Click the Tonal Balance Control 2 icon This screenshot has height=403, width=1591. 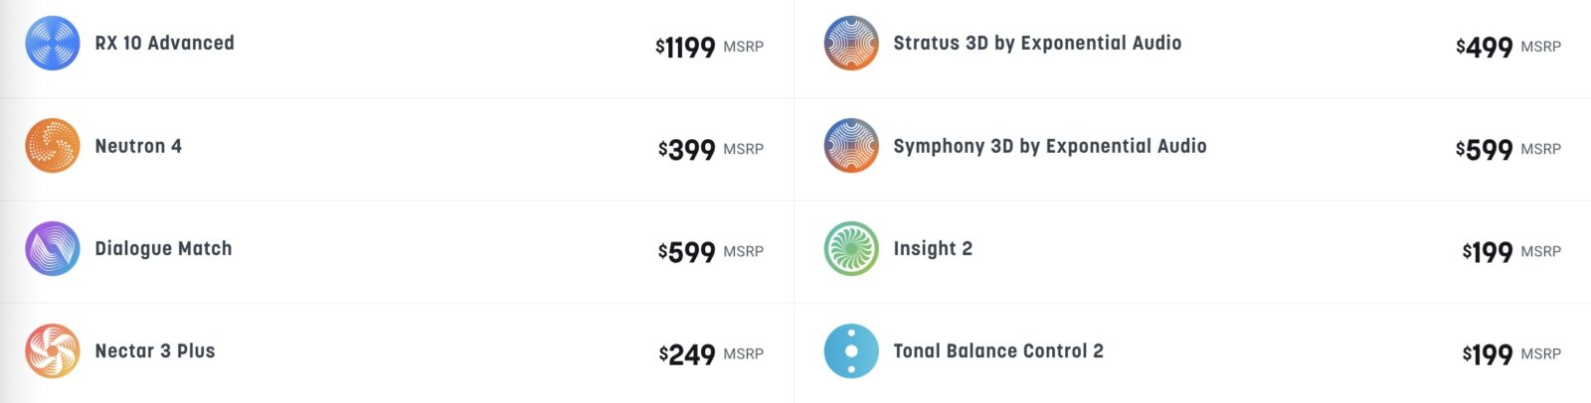pos(851,350)
